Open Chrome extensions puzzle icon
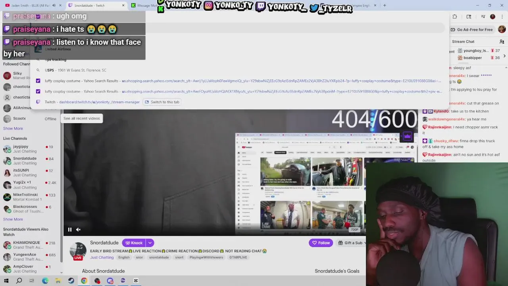 455,17
